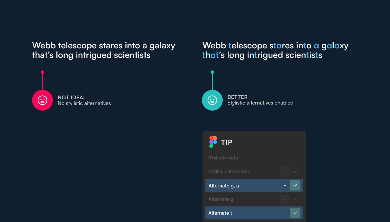Select the teal pin marker dot

pos(212,71)
